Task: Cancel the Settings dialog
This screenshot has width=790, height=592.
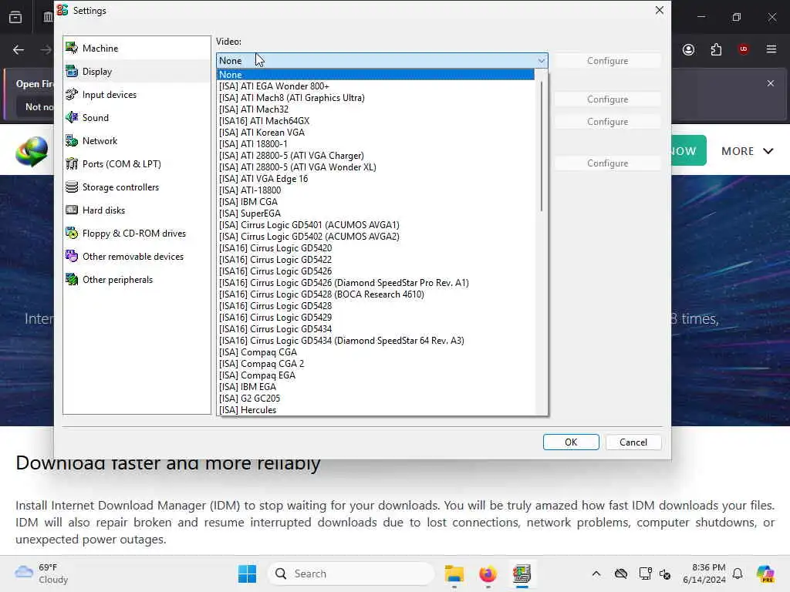Action: 633,442
